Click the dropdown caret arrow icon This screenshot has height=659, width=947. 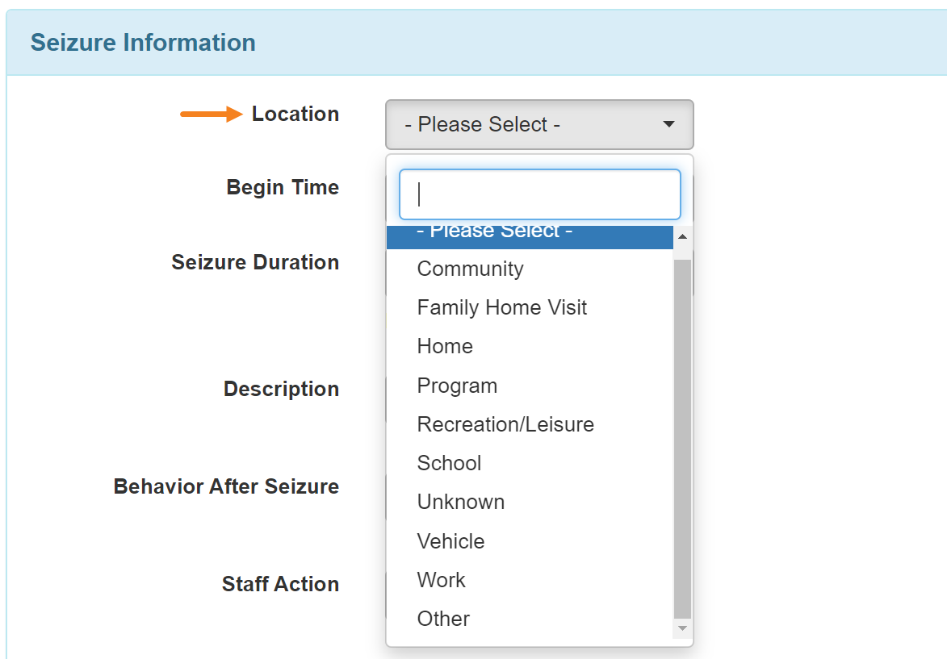[668, 124]
